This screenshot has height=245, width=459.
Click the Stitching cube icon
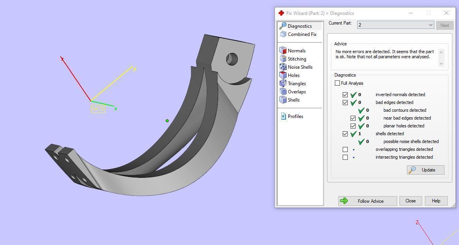(283, 59)
